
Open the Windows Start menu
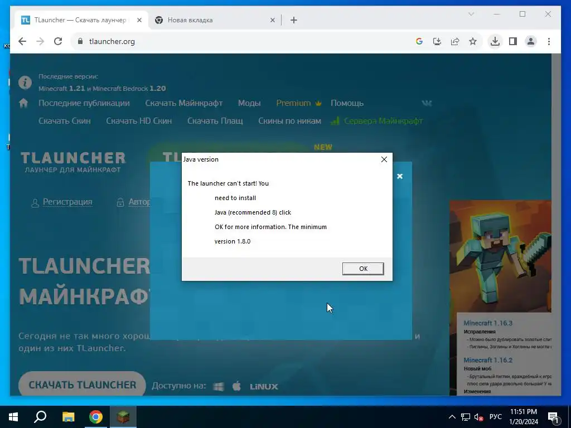click(x=13, y=417)
